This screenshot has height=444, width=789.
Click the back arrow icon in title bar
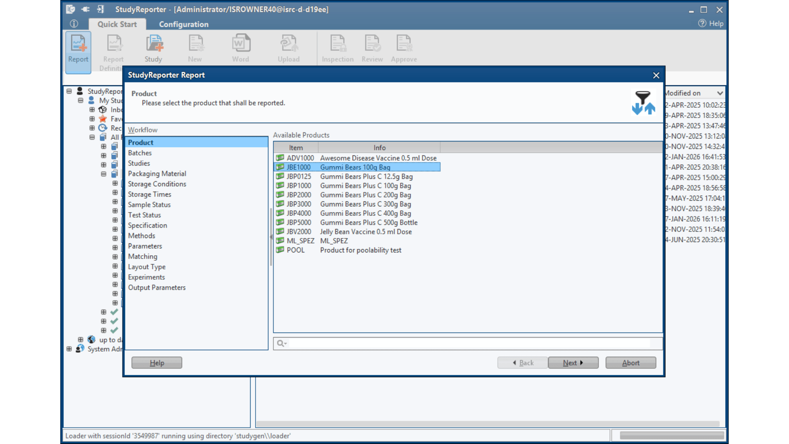click(85, 9)
